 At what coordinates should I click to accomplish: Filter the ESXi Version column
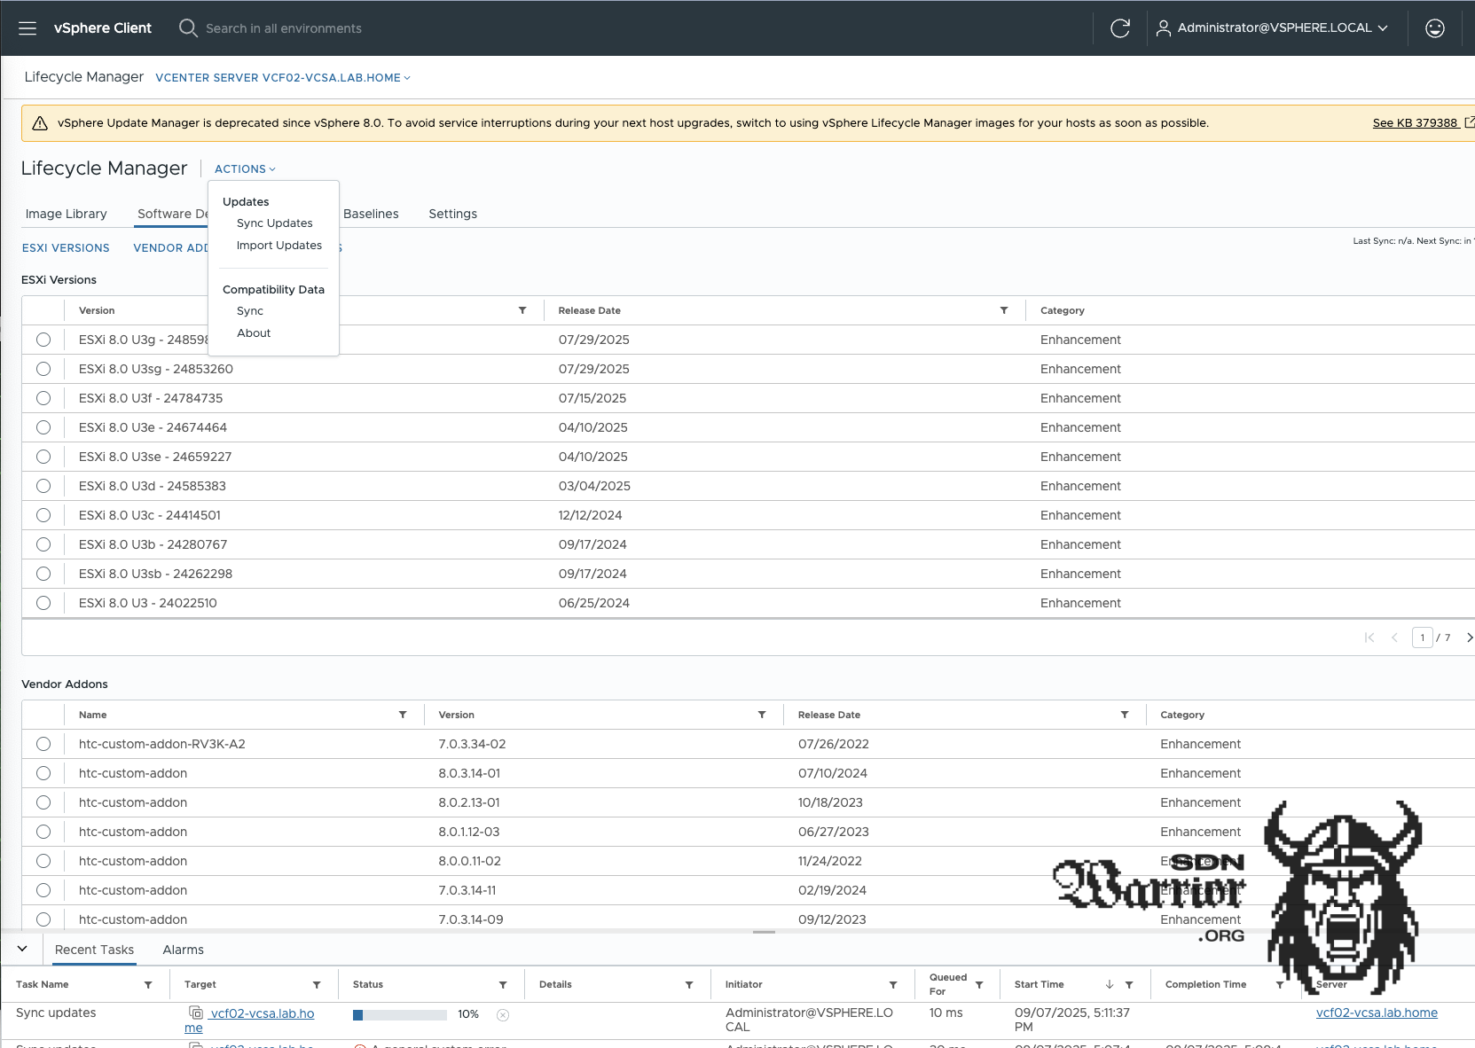(x=522, y=310)
